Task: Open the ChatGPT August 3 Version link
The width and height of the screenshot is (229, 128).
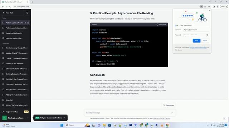Action: (x=162, y=118)
